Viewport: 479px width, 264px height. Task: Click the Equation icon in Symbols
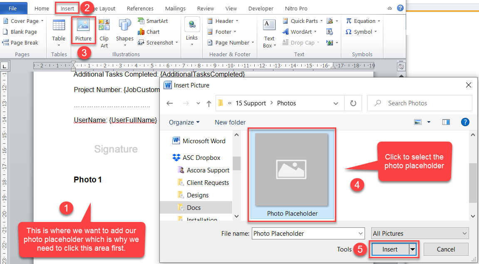click(360, 21)
